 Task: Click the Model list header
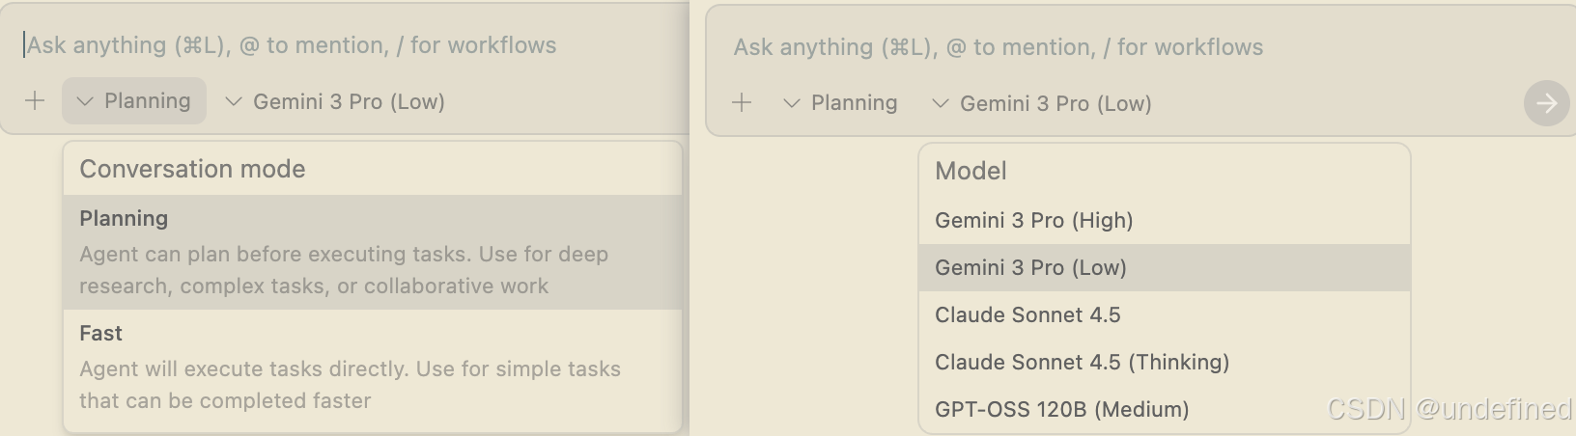click(971, 171)
